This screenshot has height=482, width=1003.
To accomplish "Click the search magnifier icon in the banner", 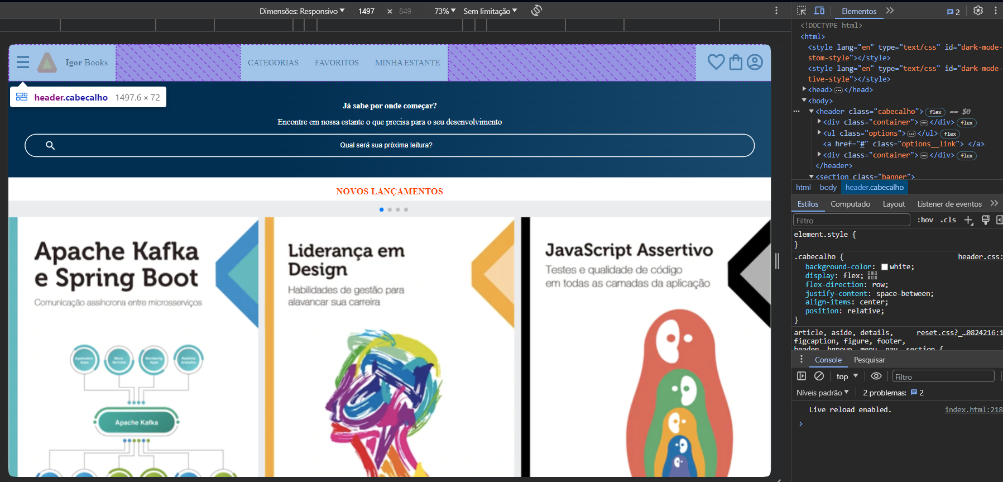I will click(x=50, y=145).
